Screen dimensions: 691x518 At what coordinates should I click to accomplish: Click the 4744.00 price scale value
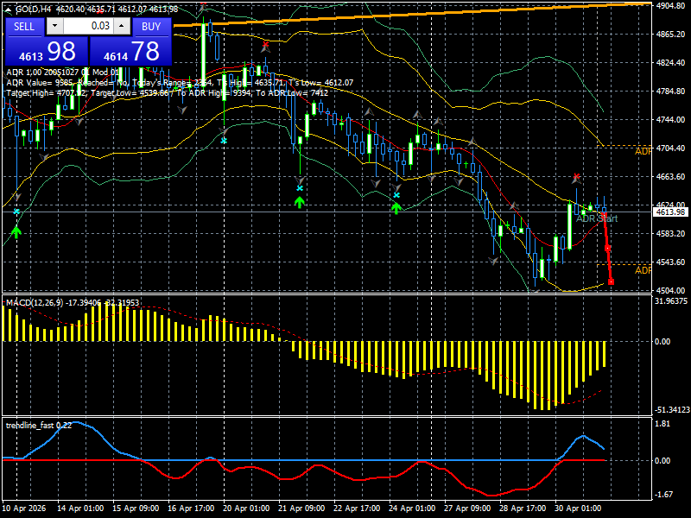[x=670, y=120]
